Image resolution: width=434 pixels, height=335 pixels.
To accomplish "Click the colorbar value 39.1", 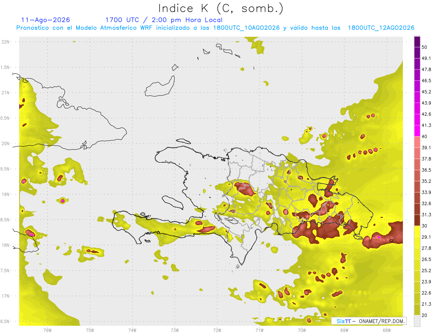I will (x=426, y=147).
